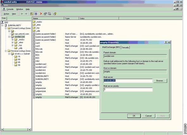
Task: Click OK in umgrtp Properties
Action: (134, 116)
